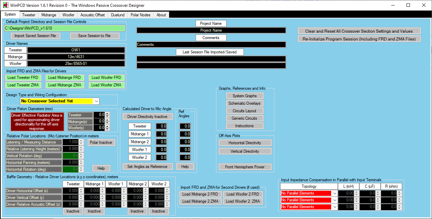Click the WinPCD app icon in title bar
This screenshot has height=219, width=432.
coord(6,5)
